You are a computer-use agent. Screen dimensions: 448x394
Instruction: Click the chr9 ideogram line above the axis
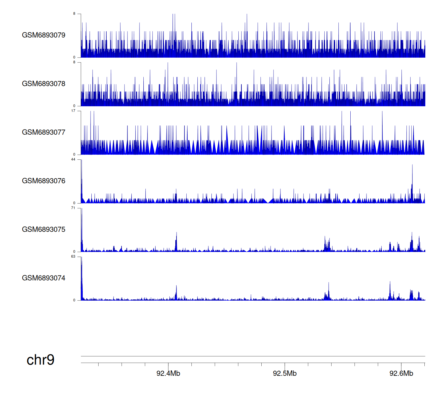(253, 356)
